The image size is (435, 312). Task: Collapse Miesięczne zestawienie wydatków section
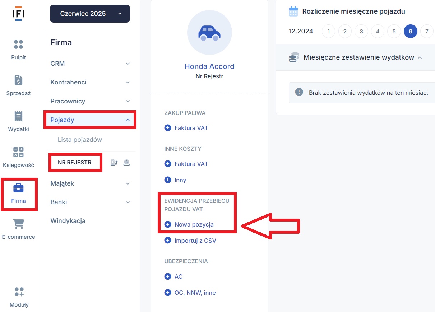[x=420, y=57]
